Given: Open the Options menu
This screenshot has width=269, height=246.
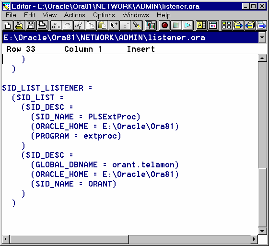Looking at the screenshot, I should click(x=104, y=15).
